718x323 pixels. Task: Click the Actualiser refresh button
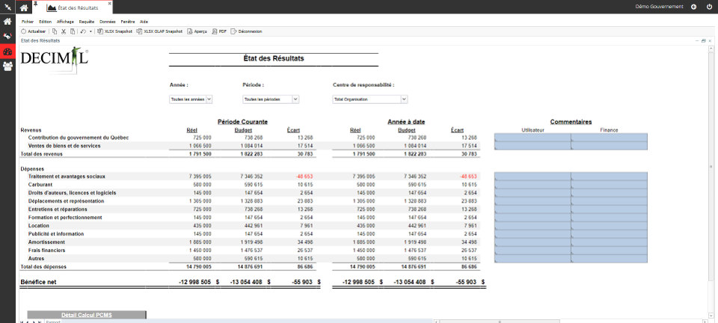[x=34, y=31]
